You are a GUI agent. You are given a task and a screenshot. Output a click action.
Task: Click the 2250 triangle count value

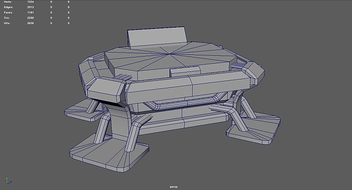[x=30, y=18]
